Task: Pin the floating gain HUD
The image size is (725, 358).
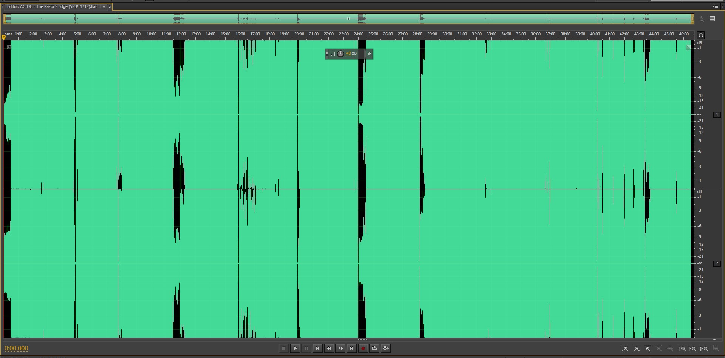Action: pos(369,54)
